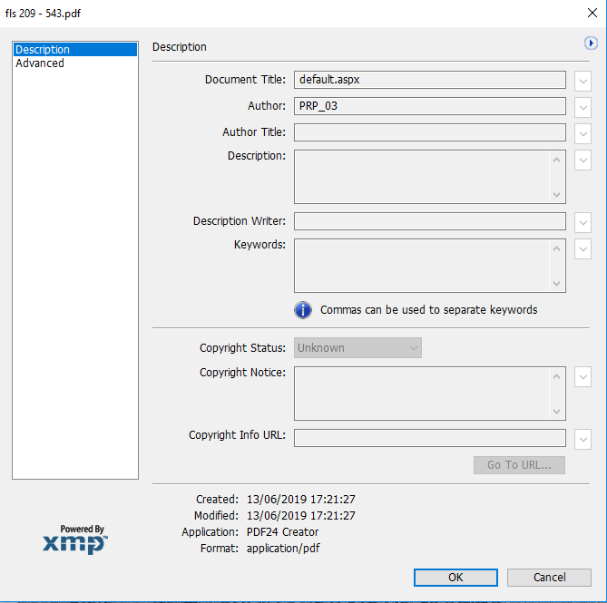Open dropdown next to Author Title field
Viewport: 607px width, 603px height.
coord(583,134)
